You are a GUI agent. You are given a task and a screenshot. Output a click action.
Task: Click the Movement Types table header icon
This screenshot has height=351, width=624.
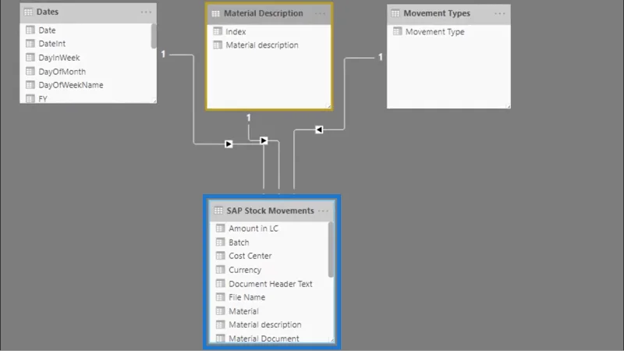click(395, 13)
